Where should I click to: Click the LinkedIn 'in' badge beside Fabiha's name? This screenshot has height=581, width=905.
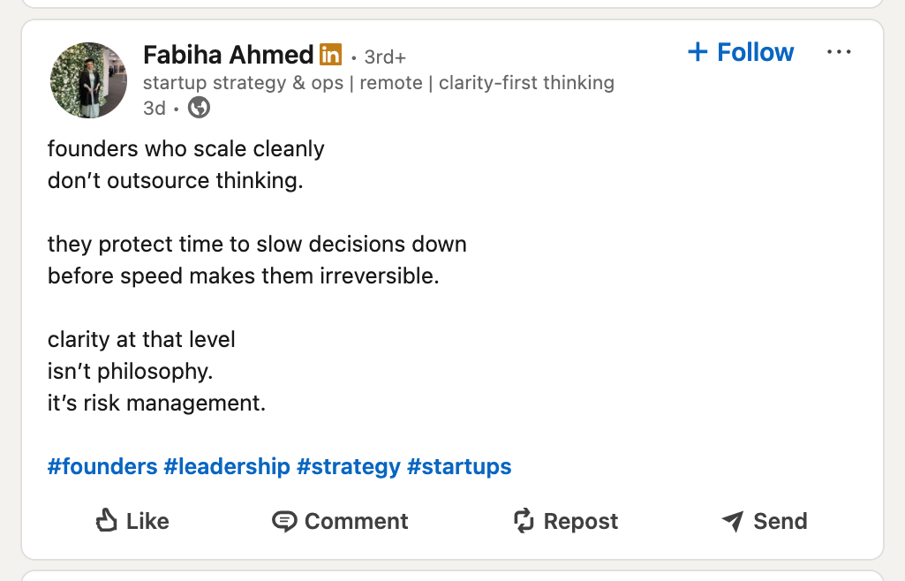point(330,54)
